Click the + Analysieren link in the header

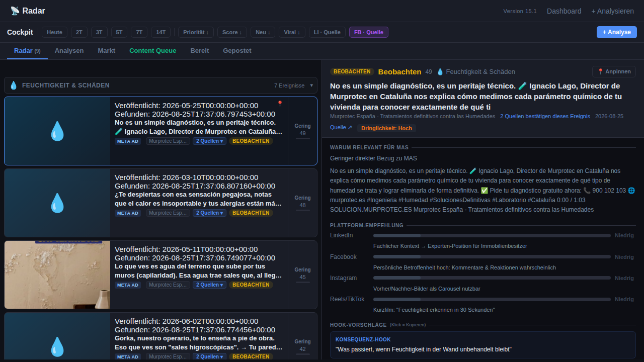pyautogui.click(x=612, y=11)
